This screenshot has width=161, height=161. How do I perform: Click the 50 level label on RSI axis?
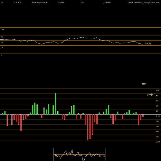point(2,42)
